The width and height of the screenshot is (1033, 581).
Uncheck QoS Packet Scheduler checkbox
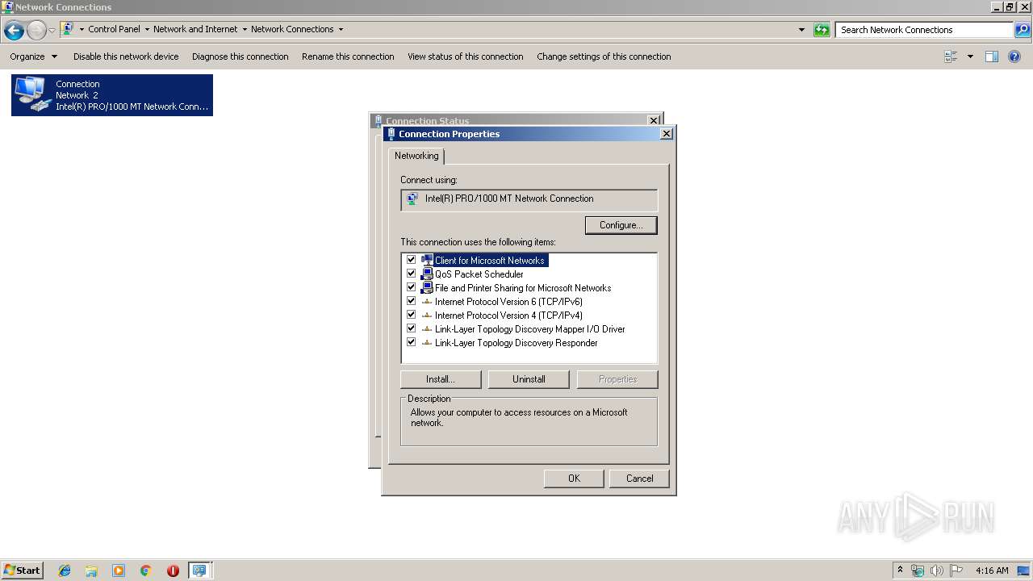tap(411, 274)
